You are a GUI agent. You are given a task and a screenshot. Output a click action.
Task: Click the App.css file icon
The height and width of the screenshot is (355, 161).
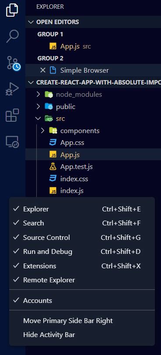coord(53,143)
